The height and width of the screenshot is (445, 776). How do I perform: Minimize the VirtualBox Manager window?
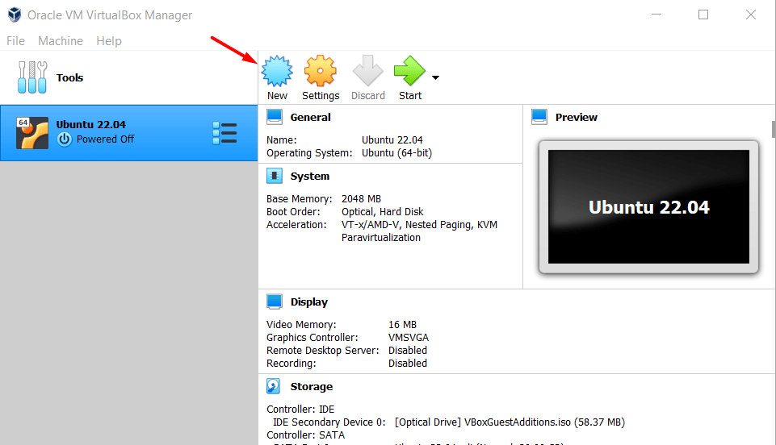pos(656,15)
